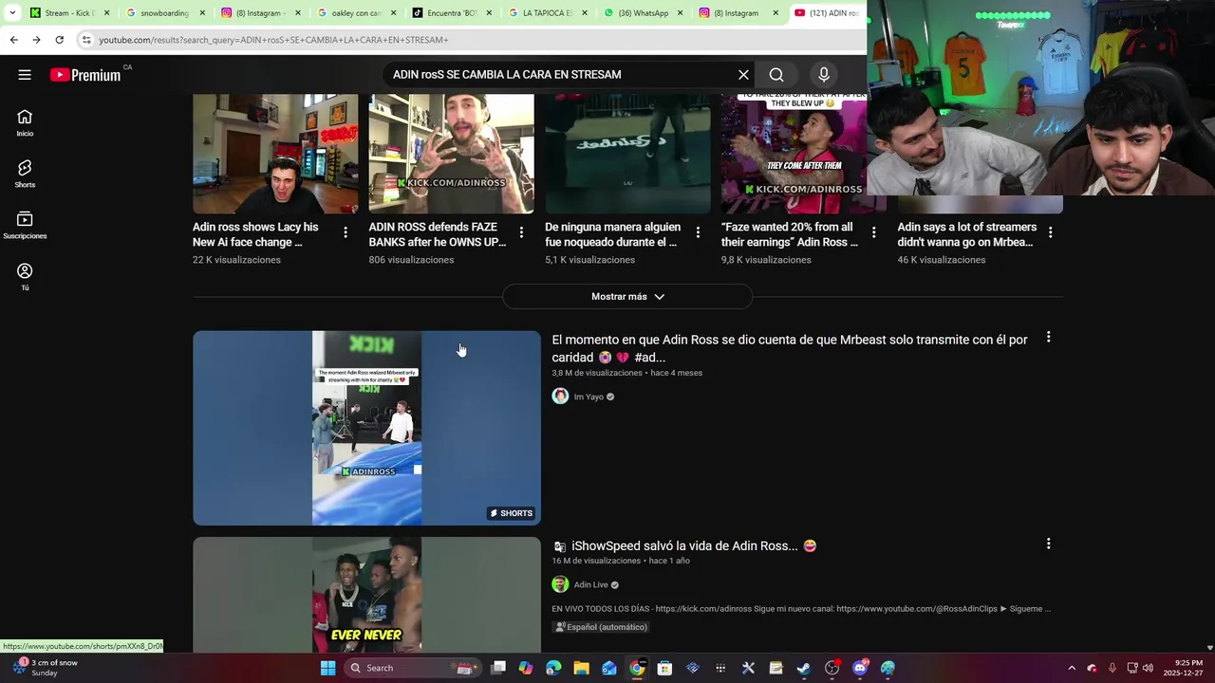Viewport: 1215px width, 683px height.
Task: Open options for 'Faze wanted 20%' video
Action: coord(874,232)
